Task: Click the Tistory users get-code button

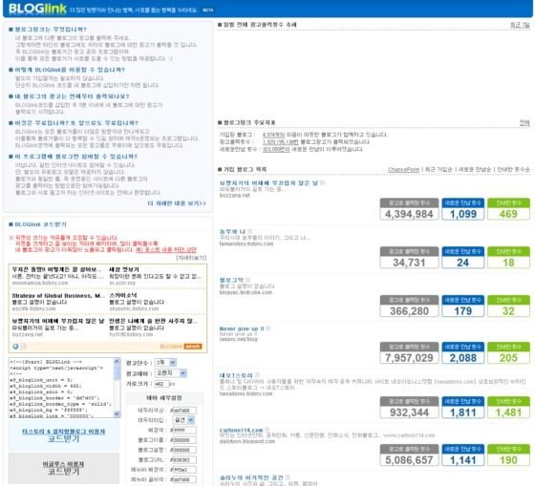Action: point(64,435)
